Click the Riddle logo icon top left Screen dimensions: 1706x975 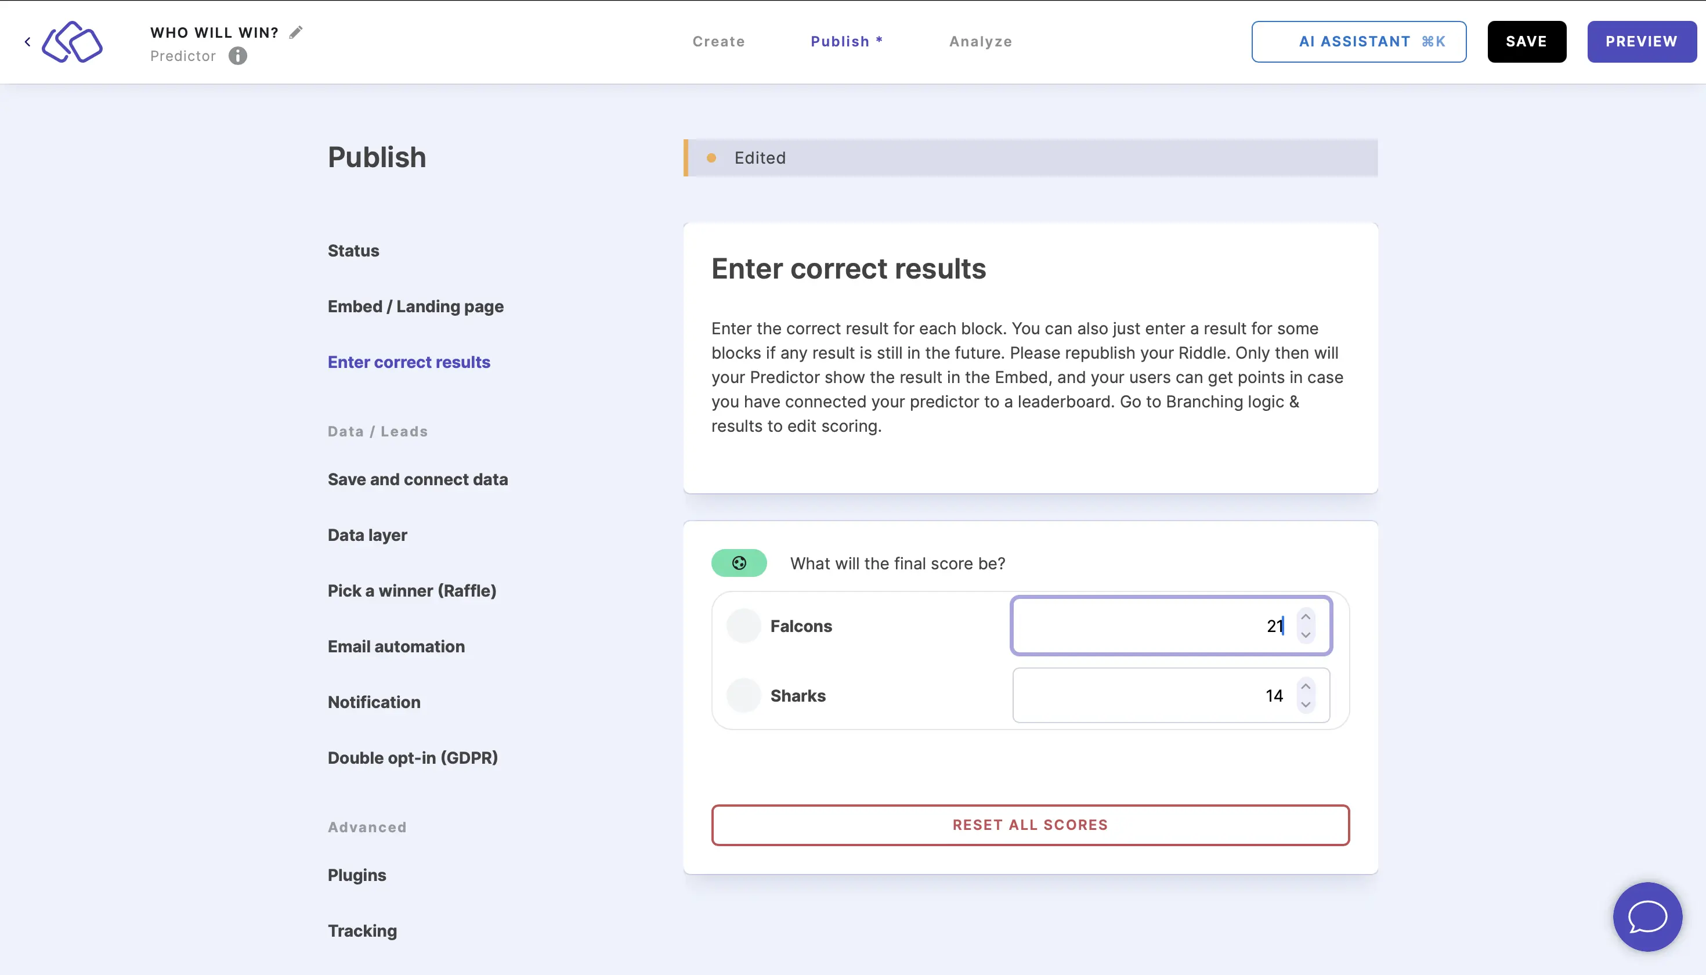click(73, 41)
